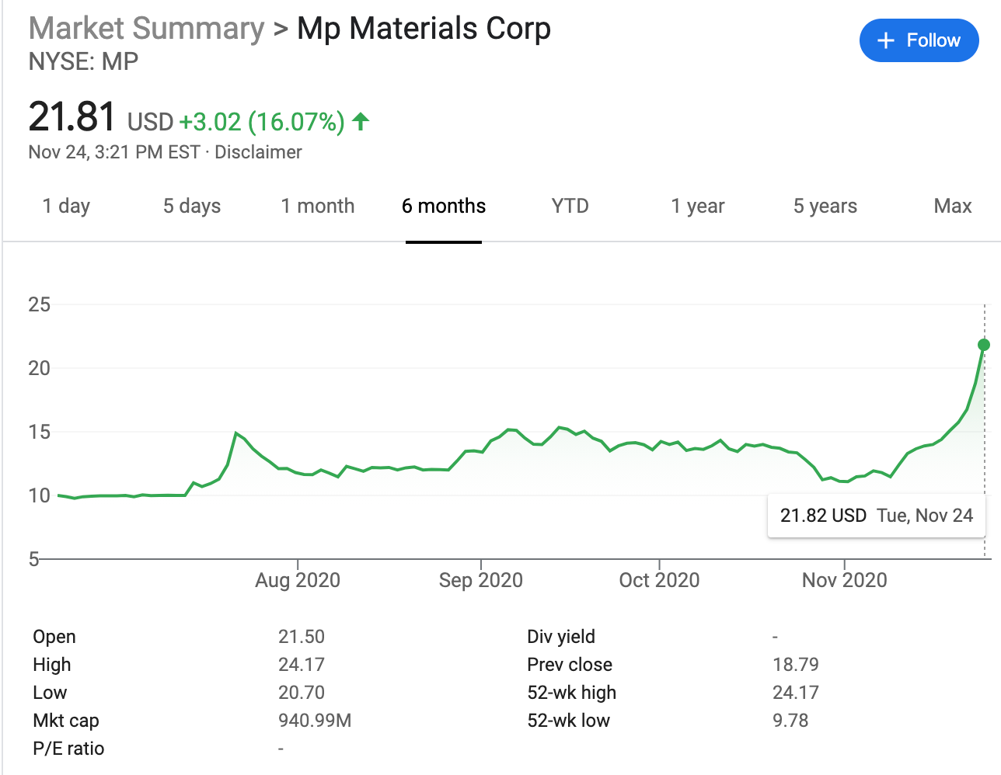
Task: Click the plus icon in Follow button
Action: (x=885, y=40)
